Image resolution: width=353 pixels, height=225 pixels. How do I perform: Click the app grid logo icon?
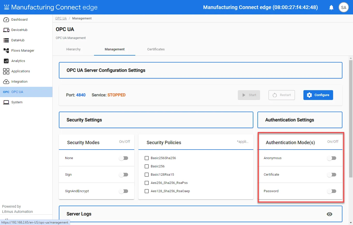[6, 7]
